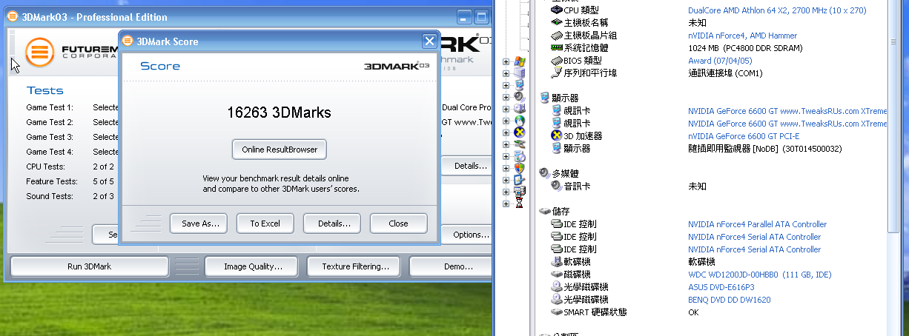This screenshot has width=909, height=336.
Task: Open Online ResultBrowser
Action: click(280, 149)
